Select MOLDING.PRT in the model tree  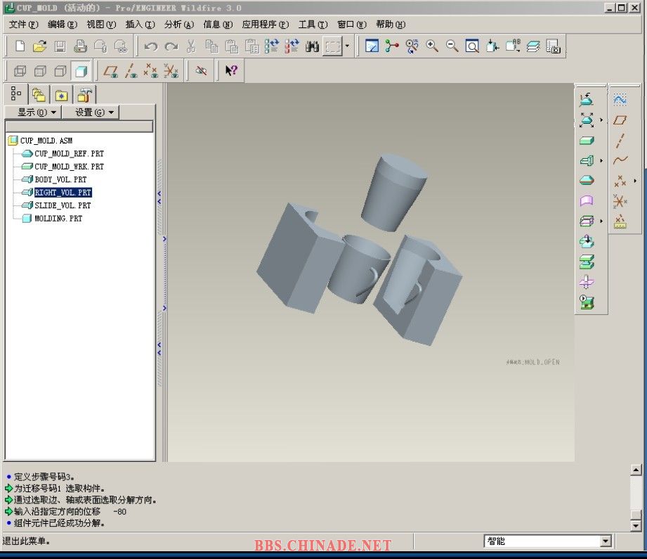[x=58, y=219]
